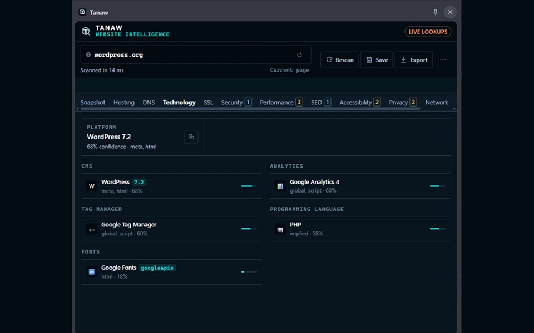This screenshot has height=333, width=534.
Task: Click the 'Scanned in 14 ms' text
Action: coord(102,70)
